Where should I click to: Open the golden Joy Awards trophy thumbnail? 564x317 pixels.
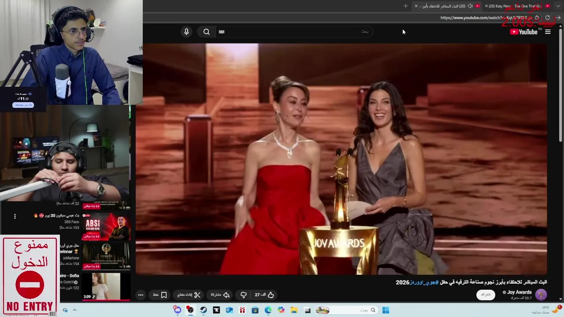(106, 255)
